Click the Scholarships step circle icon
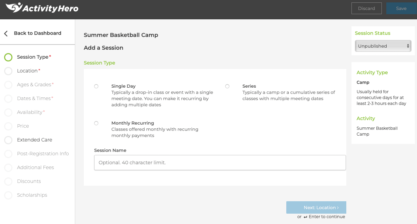 [8, 195]
